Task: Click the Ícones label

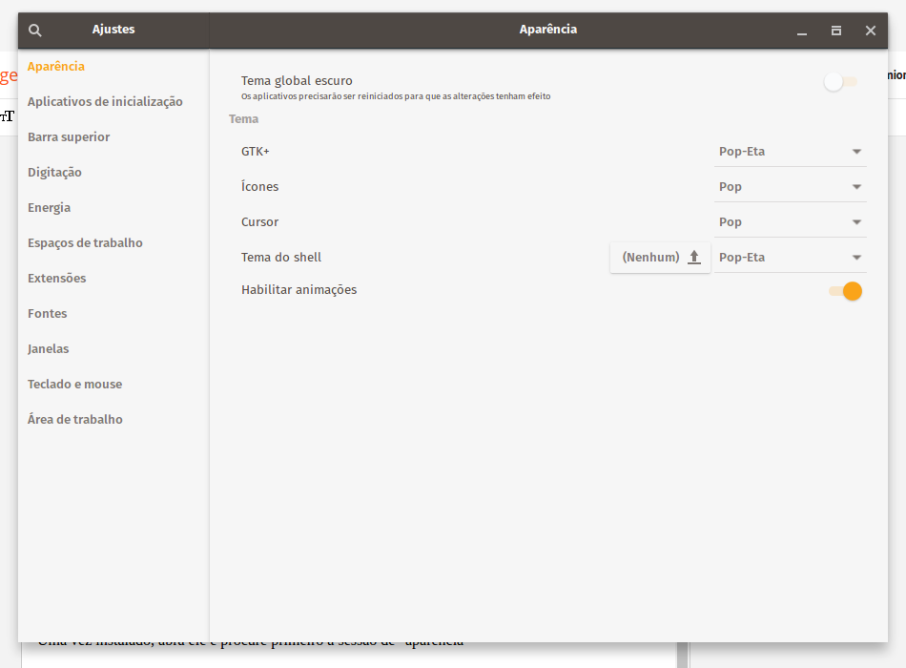Action: pyautogui.click(x=260, y=186)
